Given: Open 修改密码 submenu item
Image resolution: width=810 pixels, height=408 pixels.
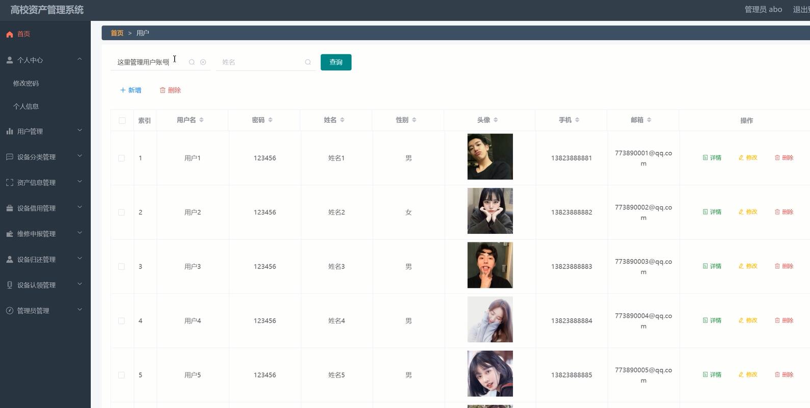Looking at the screenshot, I should click(26, 84).
